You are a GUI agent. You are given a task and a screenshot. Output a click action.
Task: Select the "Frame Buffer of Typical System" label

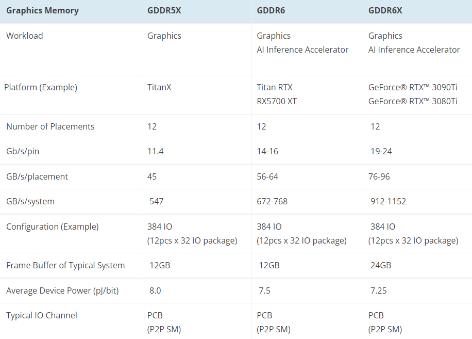click(x=65, y=266)
